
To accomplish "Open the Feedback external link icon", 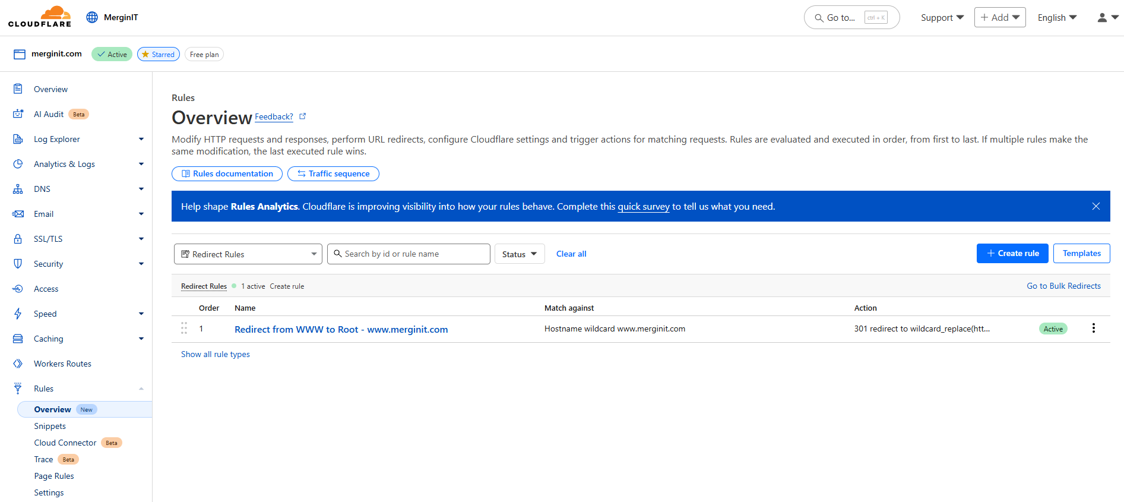I will tap(302, 116).
